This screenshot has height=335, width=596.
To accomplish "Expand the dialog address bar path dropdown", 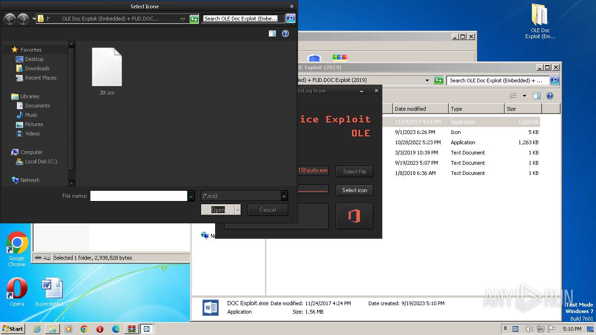I will point(183,19).
